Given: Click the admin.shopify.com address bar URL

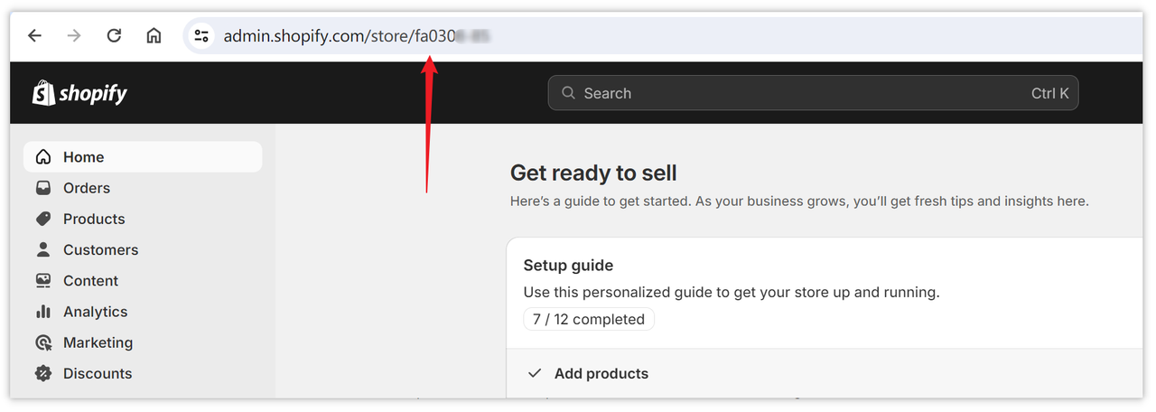Looking at the screenshot, I should coord(357,36).
